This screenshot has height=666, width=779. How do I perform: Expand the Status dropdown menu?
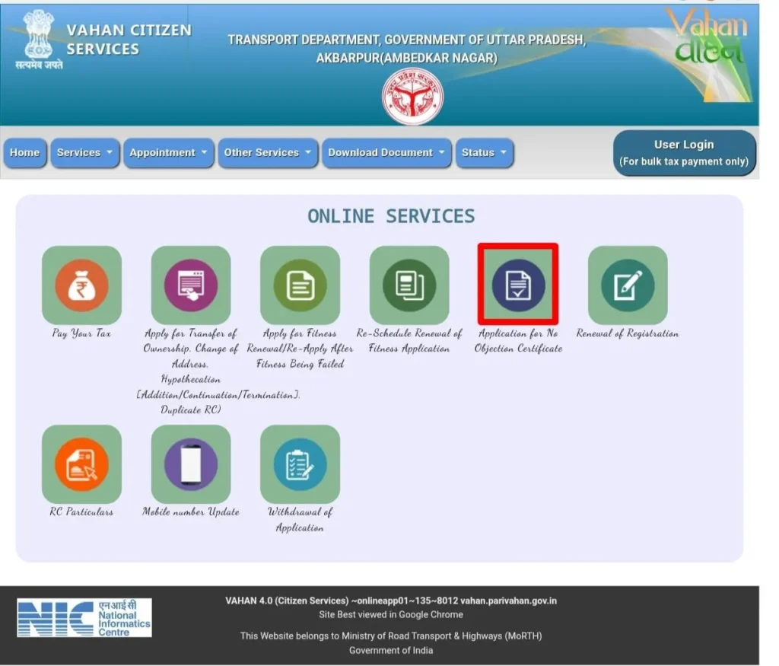pyautogui.click(x=485, y=152)
